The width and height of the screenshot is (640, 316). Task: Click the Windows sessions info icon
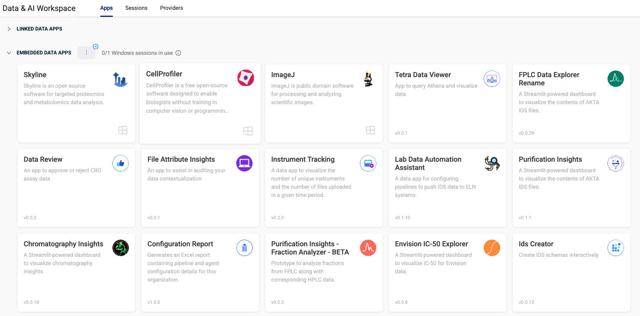(178, 53)
